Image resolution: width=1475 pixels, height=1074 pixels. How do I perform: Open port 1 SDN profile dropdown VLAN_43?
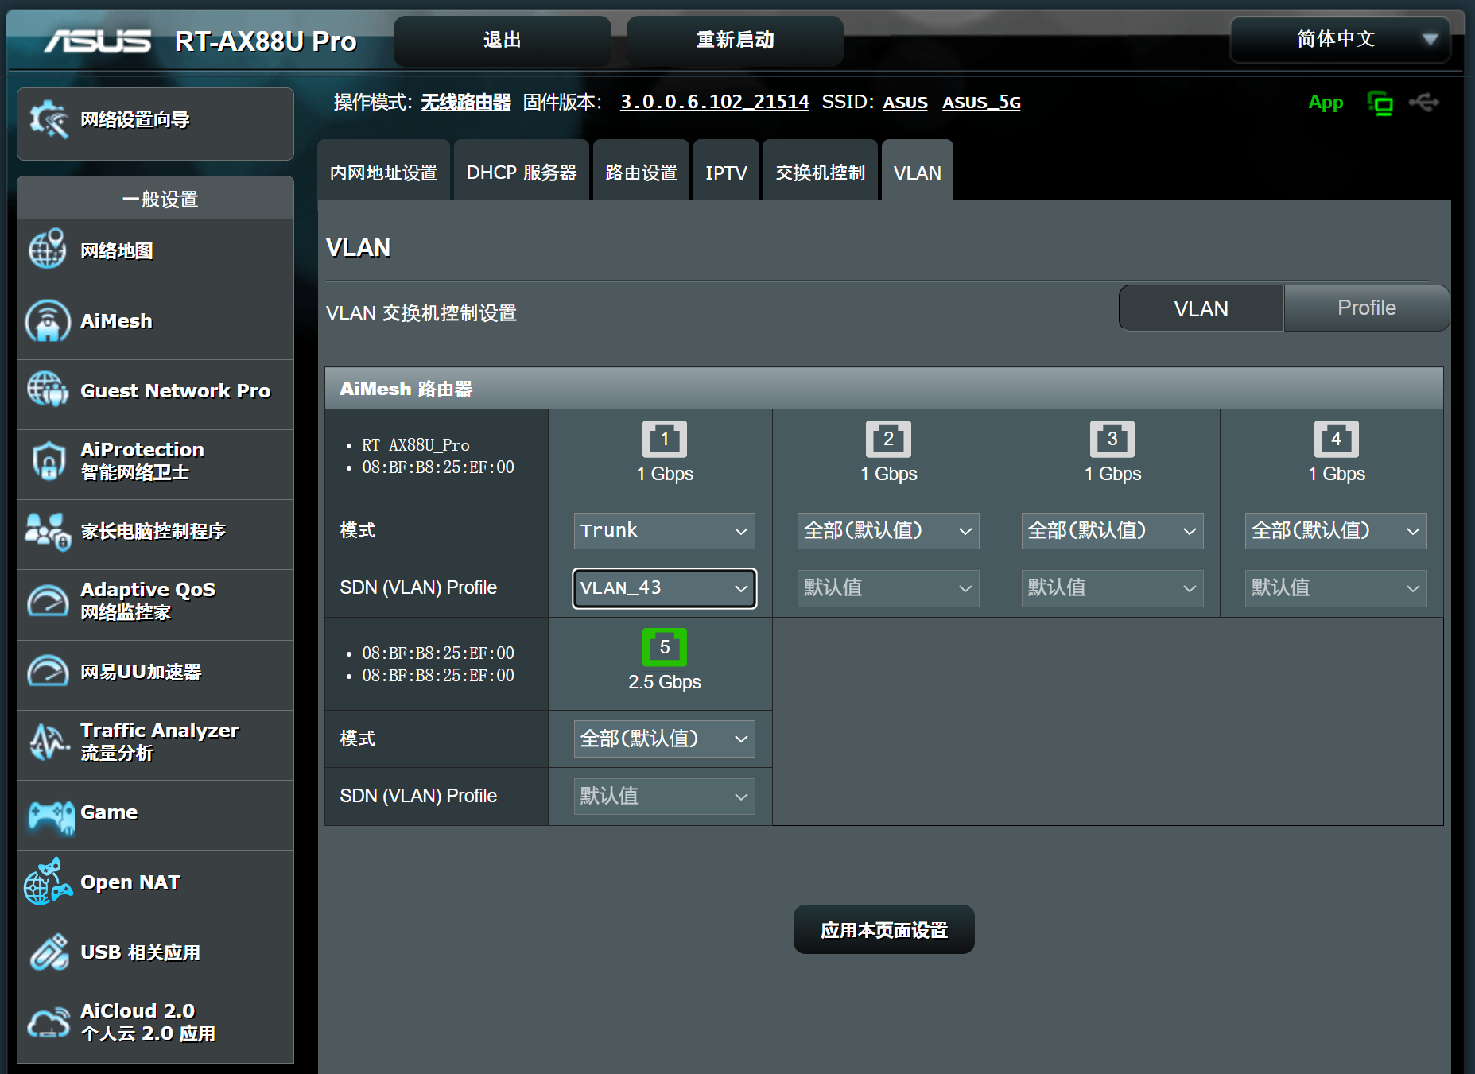(x=664, y=588)
